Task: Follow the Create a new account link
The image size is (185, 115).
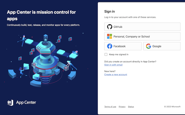Action: click(x=116, y=75)
